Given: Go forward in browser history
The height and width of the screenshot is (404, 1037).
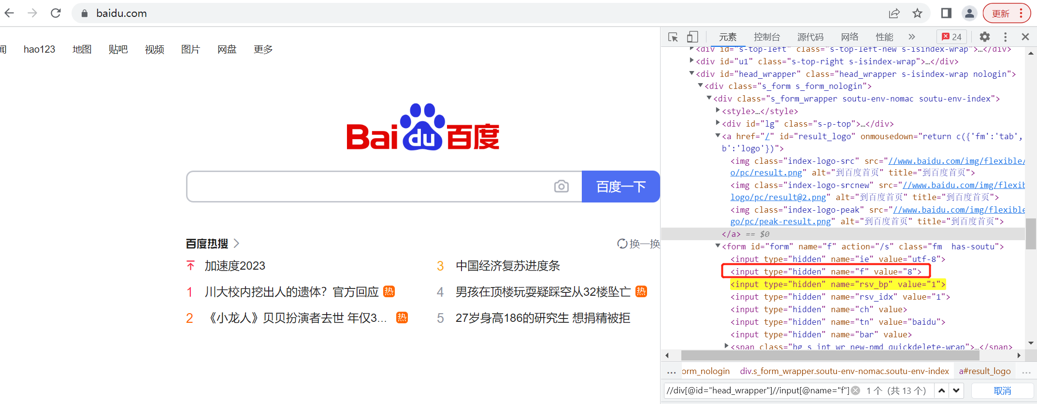Looking at the screenshot, I should tap(32, 13).
